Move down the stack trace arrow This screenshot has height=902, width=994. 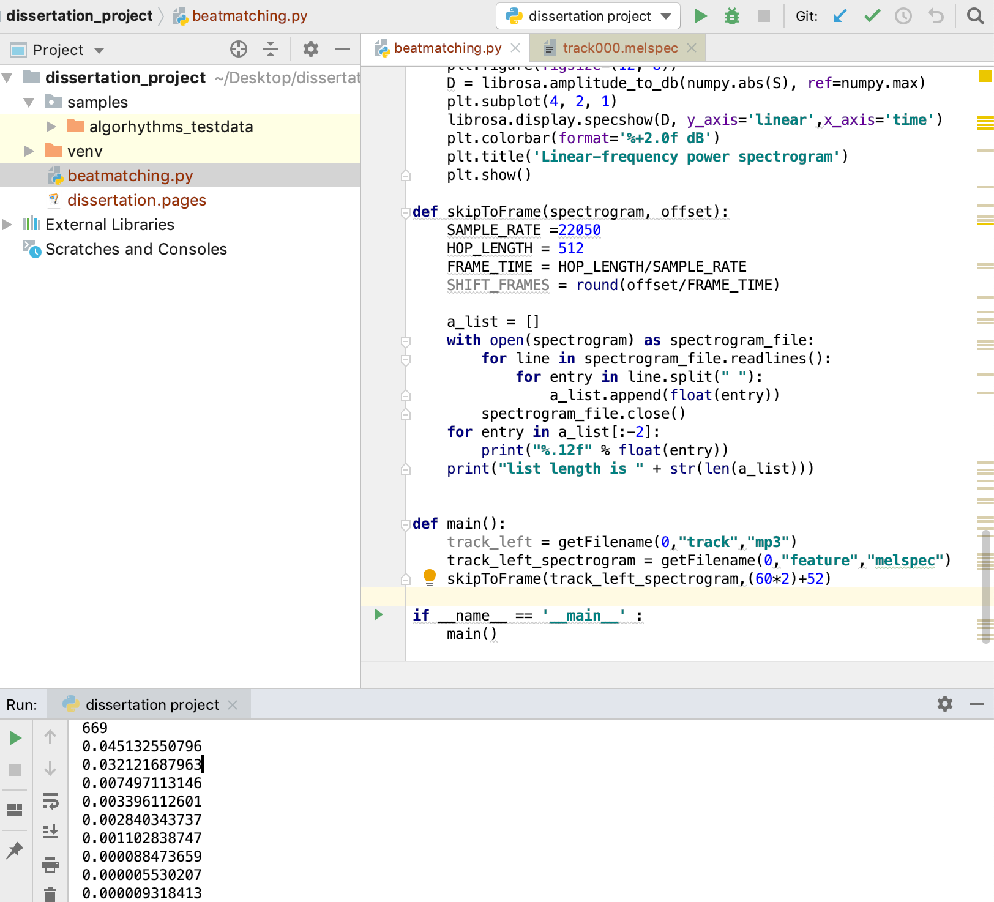point(50,769)
